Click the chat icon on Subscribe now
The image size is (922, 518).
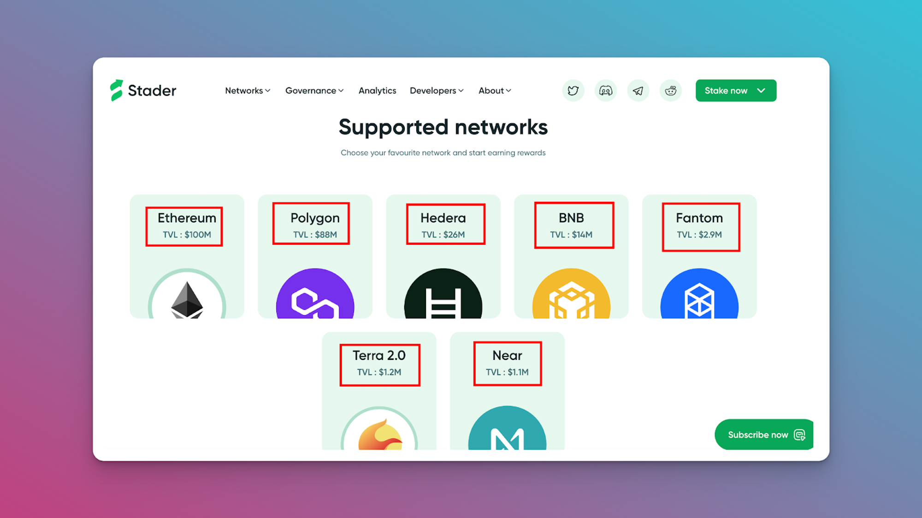click(800, 435)
